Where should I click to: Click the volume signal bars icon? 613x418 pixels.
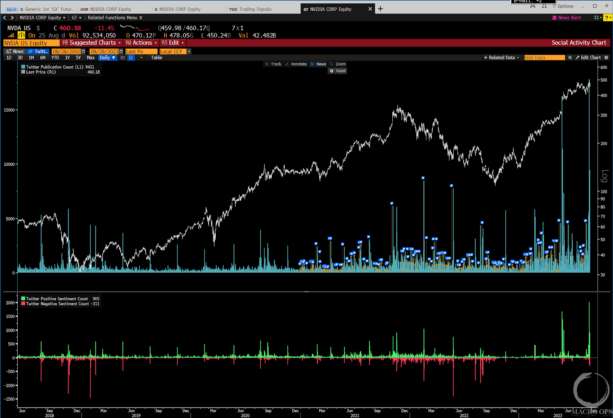tap(11, 35)
